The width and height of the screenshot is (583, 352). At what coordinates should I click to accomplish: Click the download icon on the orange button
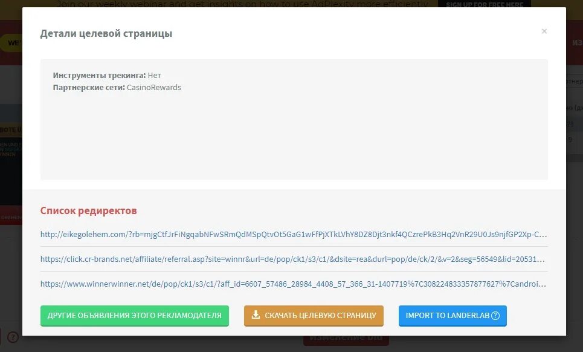click(x=256, y=315)
